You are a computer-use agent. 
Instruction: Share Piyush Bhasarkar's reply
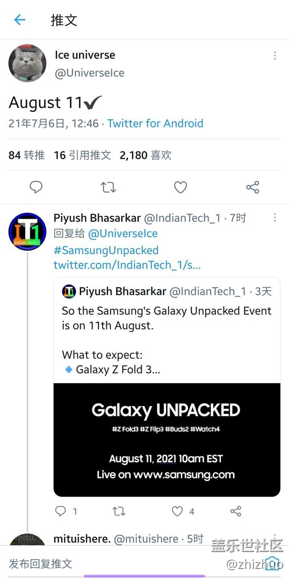click(236, 511)
